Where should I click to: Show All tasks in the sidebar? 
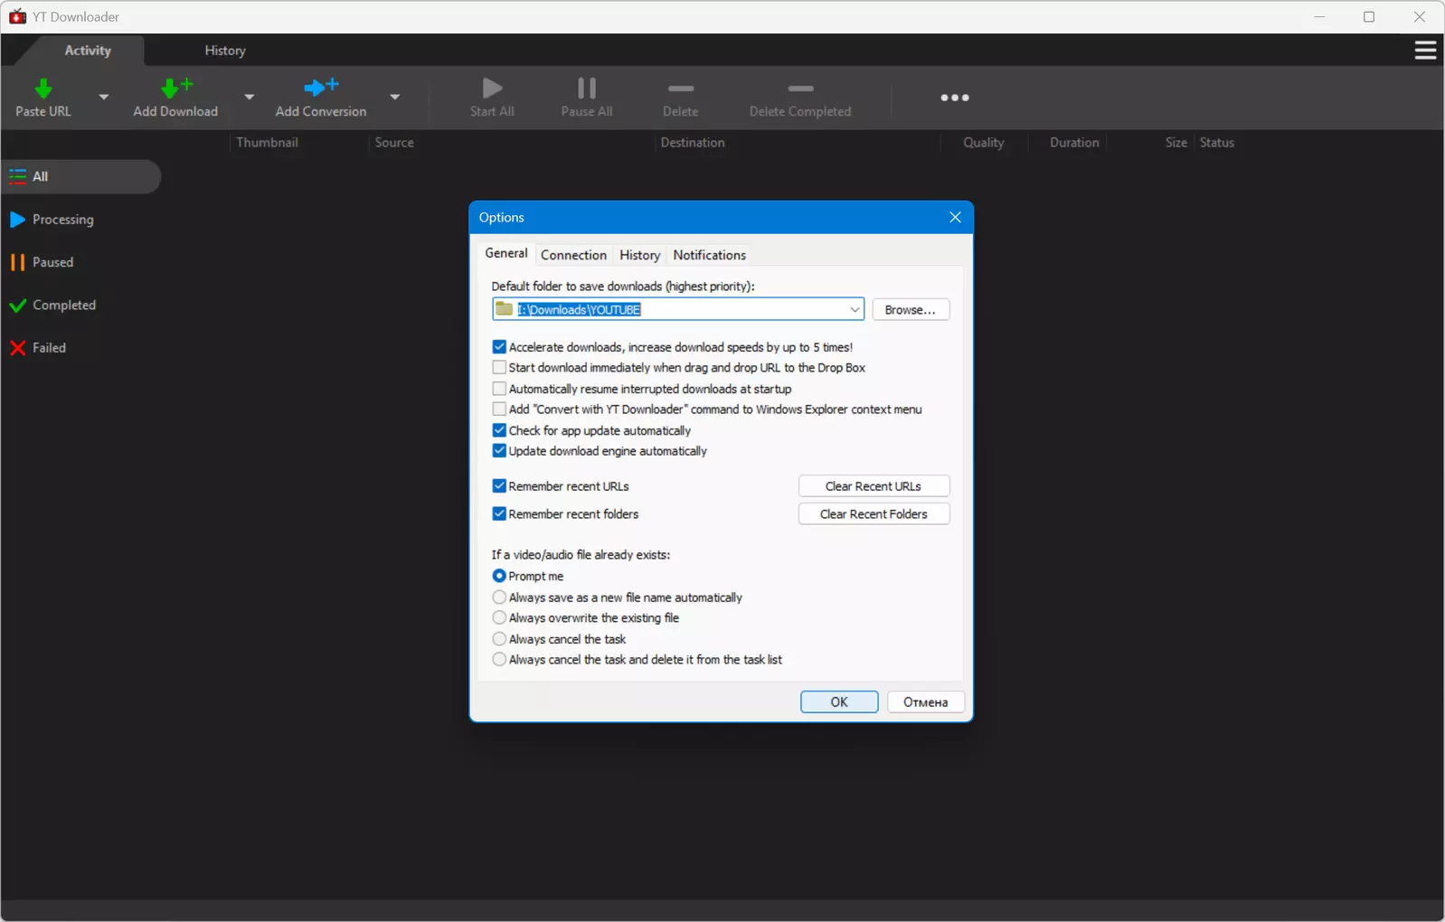coord(81,176)
